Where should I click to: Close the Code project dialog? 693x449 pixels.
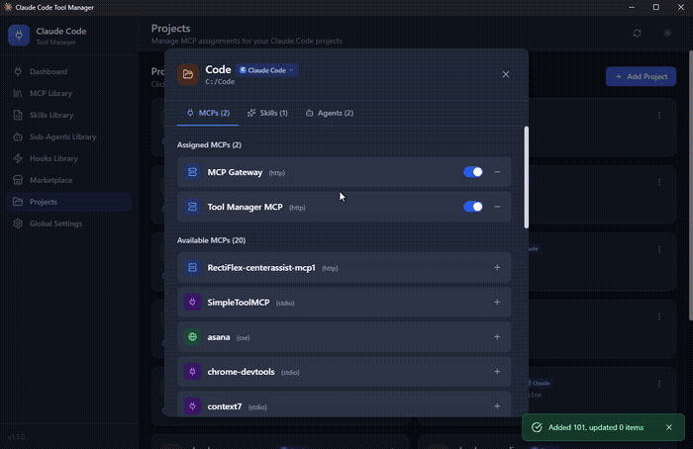click(506, 74)
